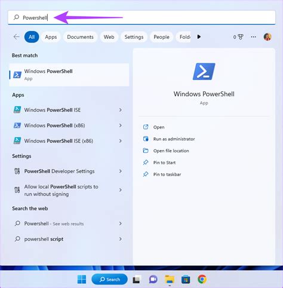Open Microsoft Store from the taskbar
Viewport: 283px width, 288px height.
[186, 279]
